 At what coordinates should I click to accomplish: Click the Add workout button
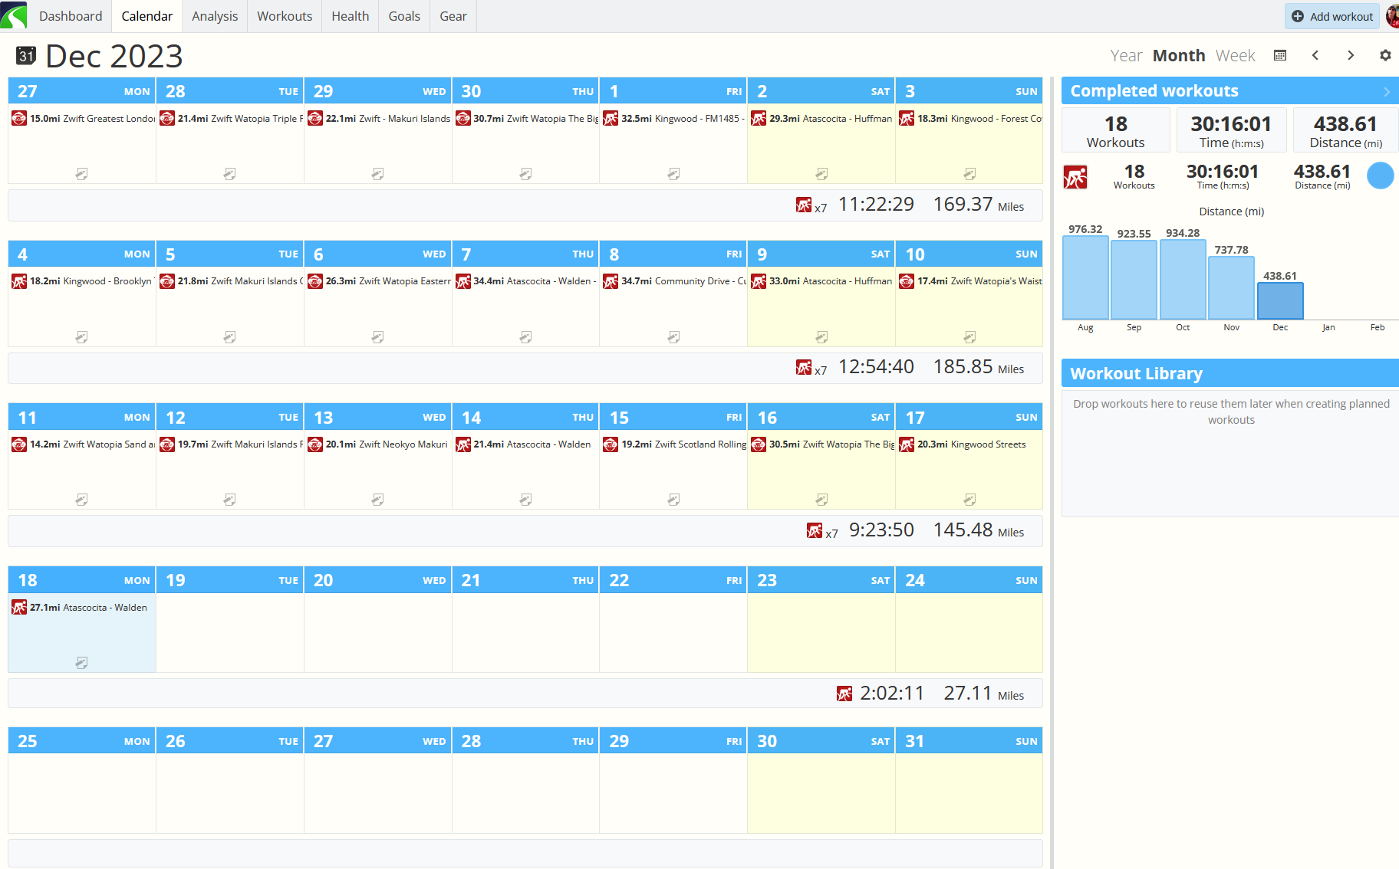[x=1332, y=16]
